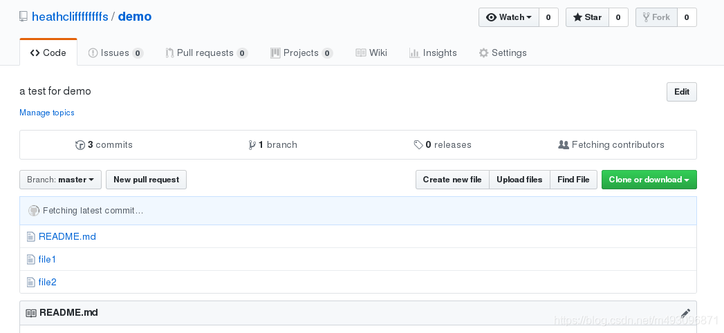The width and height of the screenshot is (724, 333).
Task: Switch to the Issues tab
Action: (x=115, y=53)
